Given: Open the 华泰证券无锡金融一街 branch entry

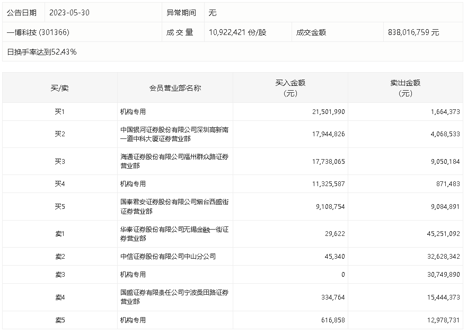Looking at the screenshot, I should [174, 234].
